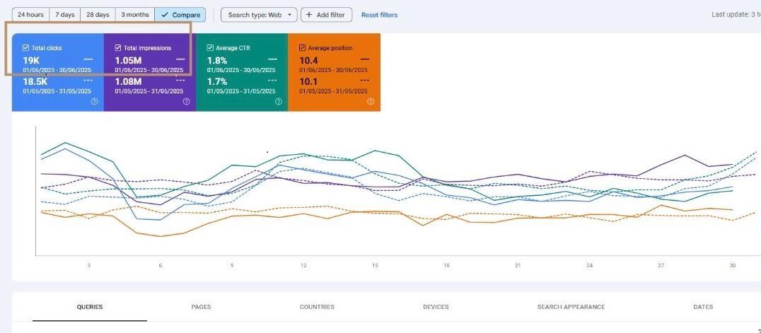Switch to the Pages tab
The height and width of the screenshot is (333, 761).
[x=201, y=307]
